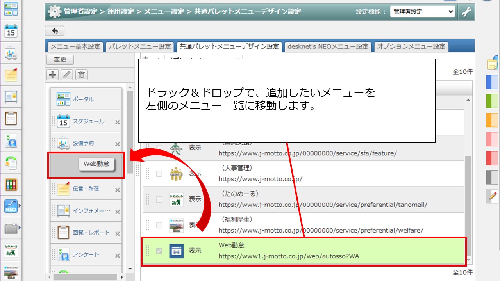
Task: Click the pencil edit icon
Action: click(x=67, y=75)
